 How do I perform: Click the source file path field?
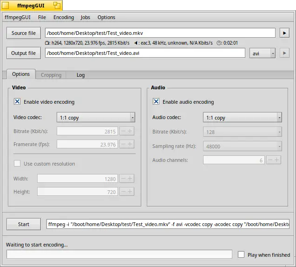point(160,33)
